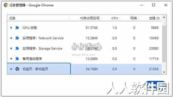Select the 备用渲染程序 task row

[84, 59]
